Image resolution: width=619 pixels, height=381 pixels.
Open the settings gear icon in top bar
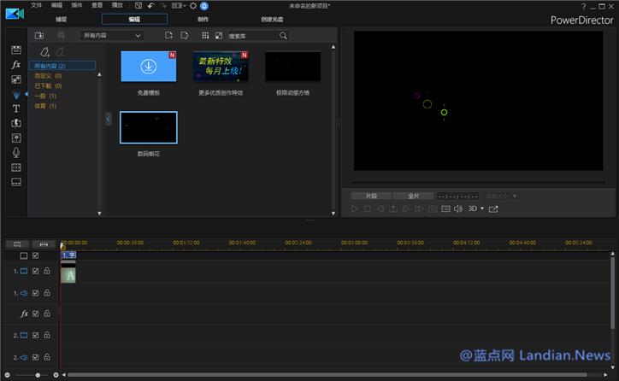tap(193, 6)
